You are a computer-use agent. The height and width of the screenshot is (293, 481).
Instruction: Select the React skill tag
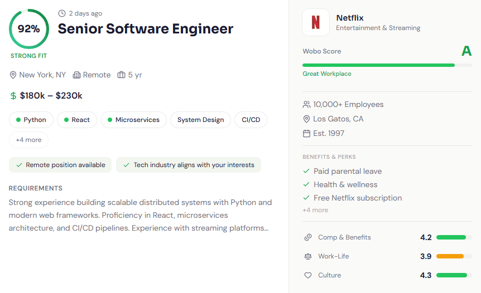coord(77,120)
